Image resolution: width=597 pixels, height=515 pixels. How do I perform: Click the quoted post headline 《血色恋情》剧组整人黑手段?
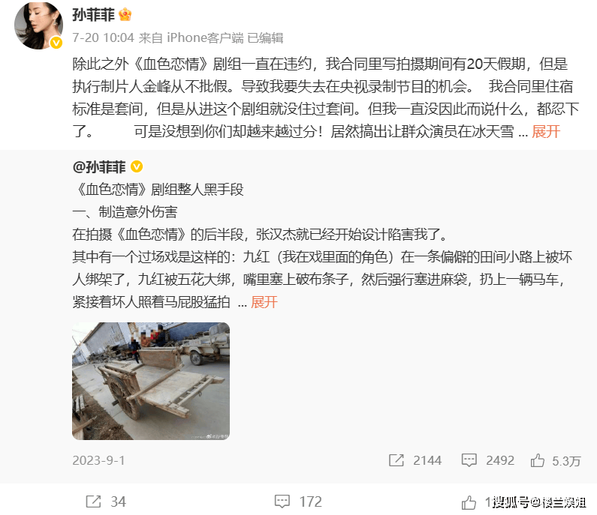pos(158,189)
